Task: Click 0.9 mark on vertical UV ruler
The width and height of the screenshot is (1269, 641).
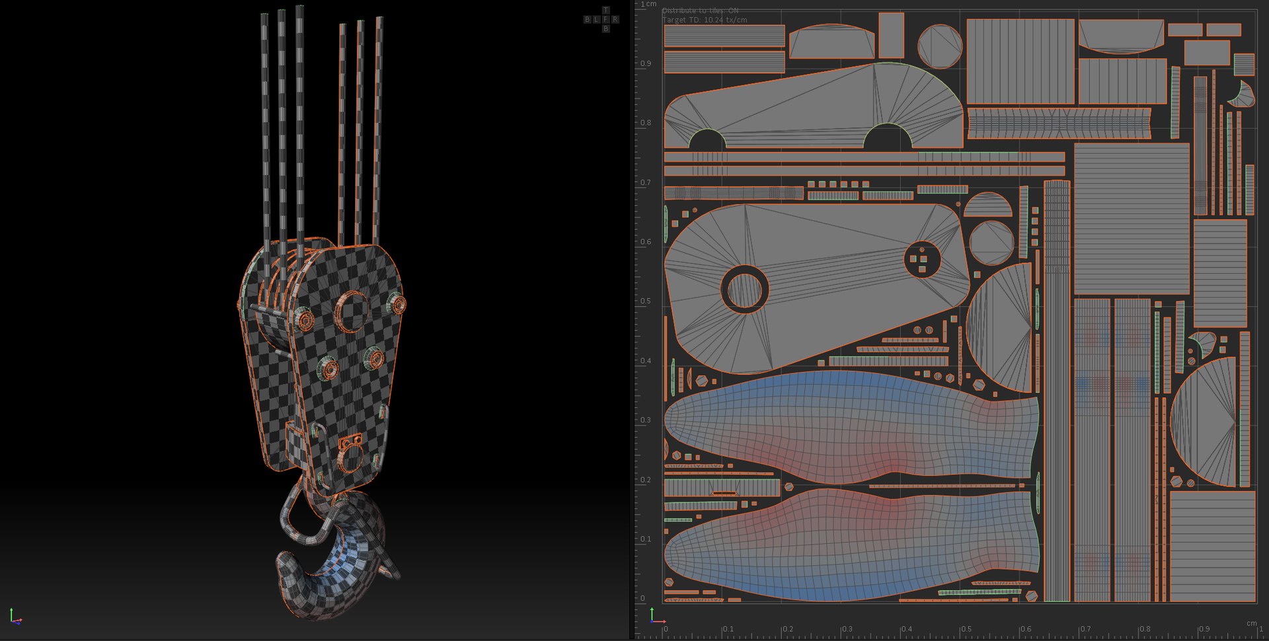Action: (645, 64)
